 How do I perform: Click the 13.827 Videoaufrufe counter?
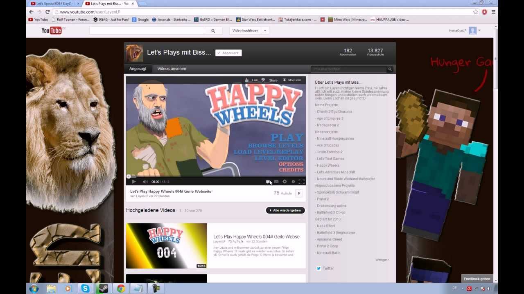click(375, 52)
